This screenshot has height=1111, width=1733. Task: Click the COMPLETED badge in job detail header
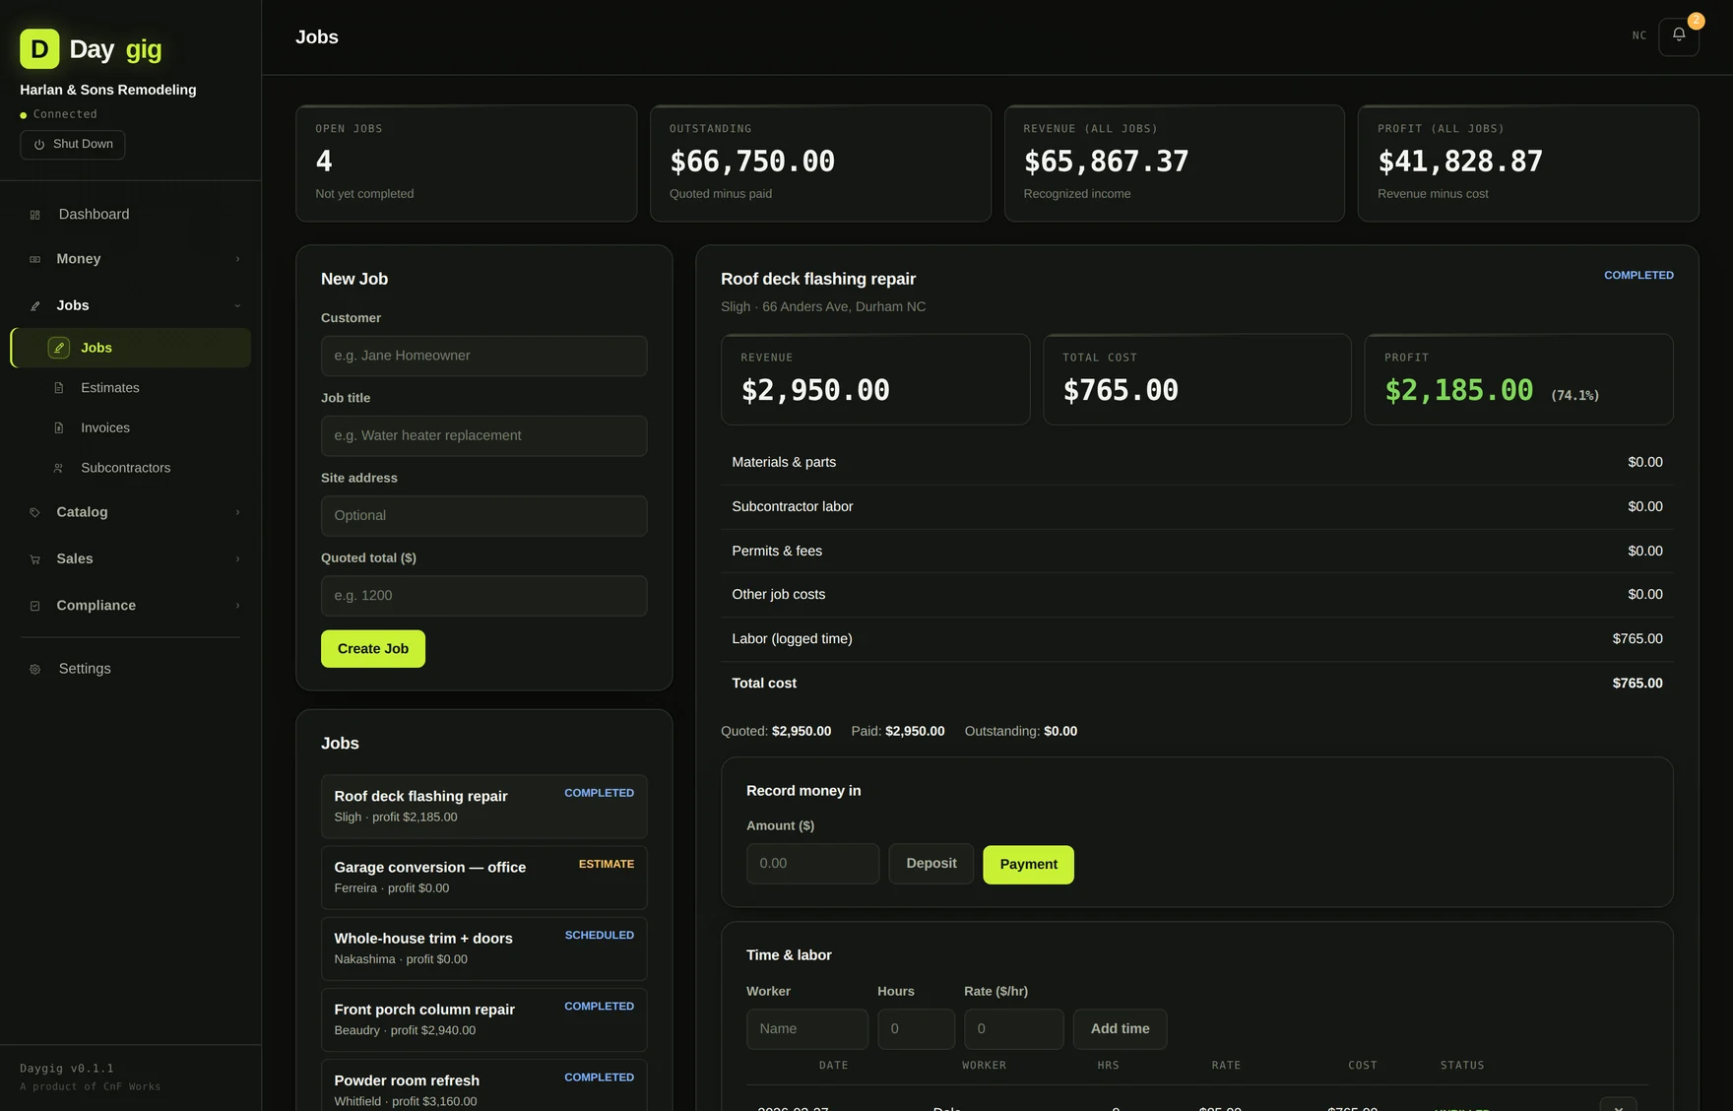tap(1638, 276)
